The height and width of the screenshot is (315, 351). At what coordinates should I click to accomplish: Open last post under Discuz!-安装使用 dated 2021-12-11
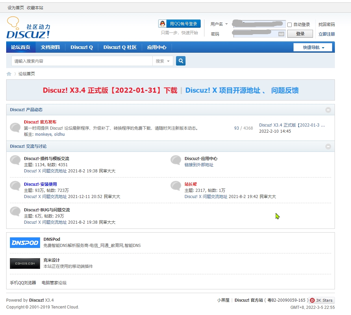click(46, 197)
